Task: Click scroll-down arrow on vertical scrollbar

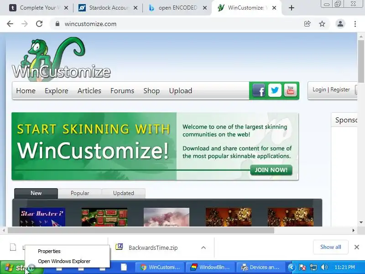Action: [x=361, y=222]
